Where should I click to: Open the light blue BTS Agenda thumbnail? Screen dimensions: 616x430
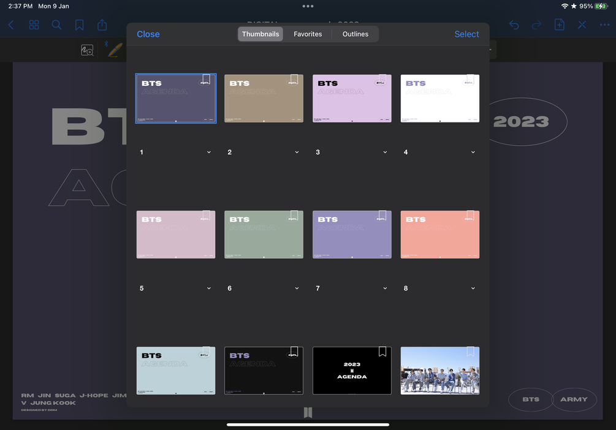pos(176,371)
